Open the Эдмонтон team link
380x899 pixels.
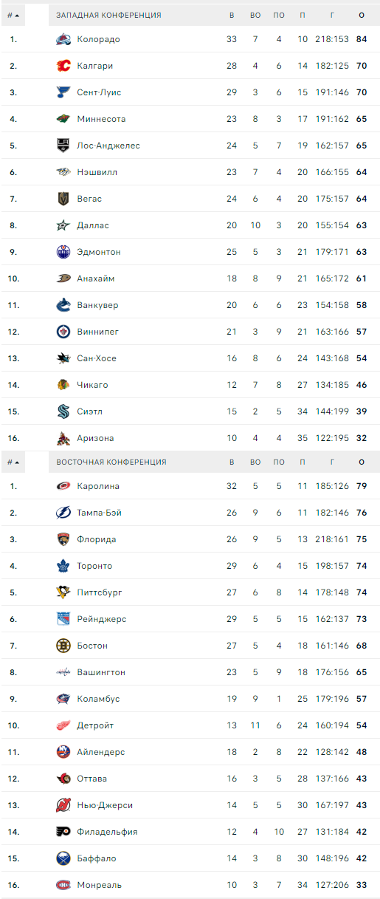pos(99,252)
